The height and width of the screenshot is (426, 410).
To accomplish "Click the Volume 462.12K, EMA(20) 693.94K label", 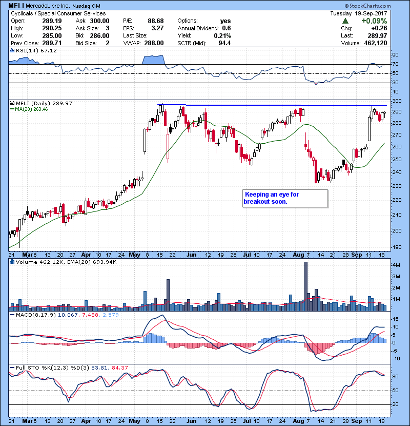I will tap(66, 262).
